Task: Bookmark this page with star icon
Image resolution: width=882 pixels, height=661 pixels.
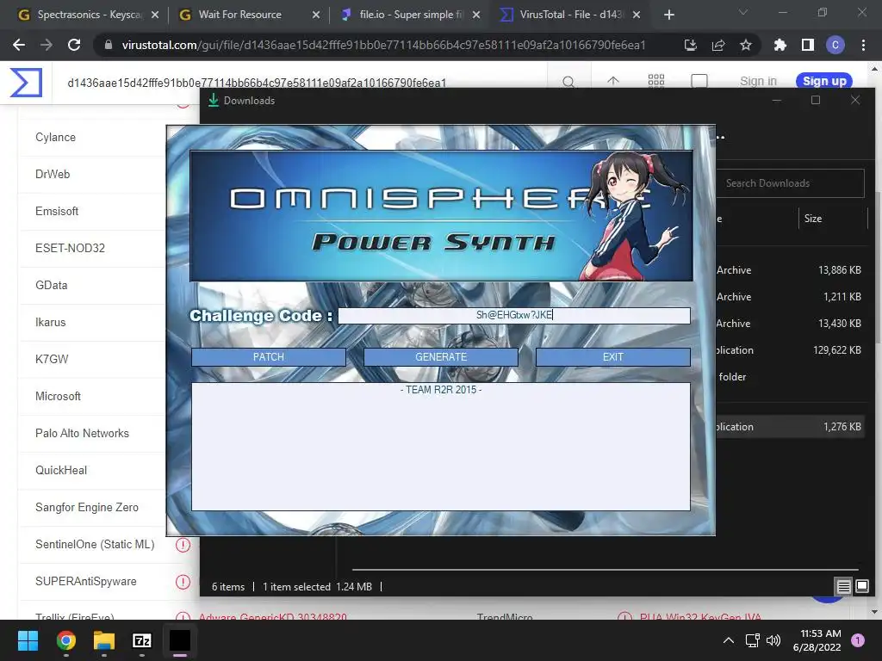Action: (x=745, y=45)
